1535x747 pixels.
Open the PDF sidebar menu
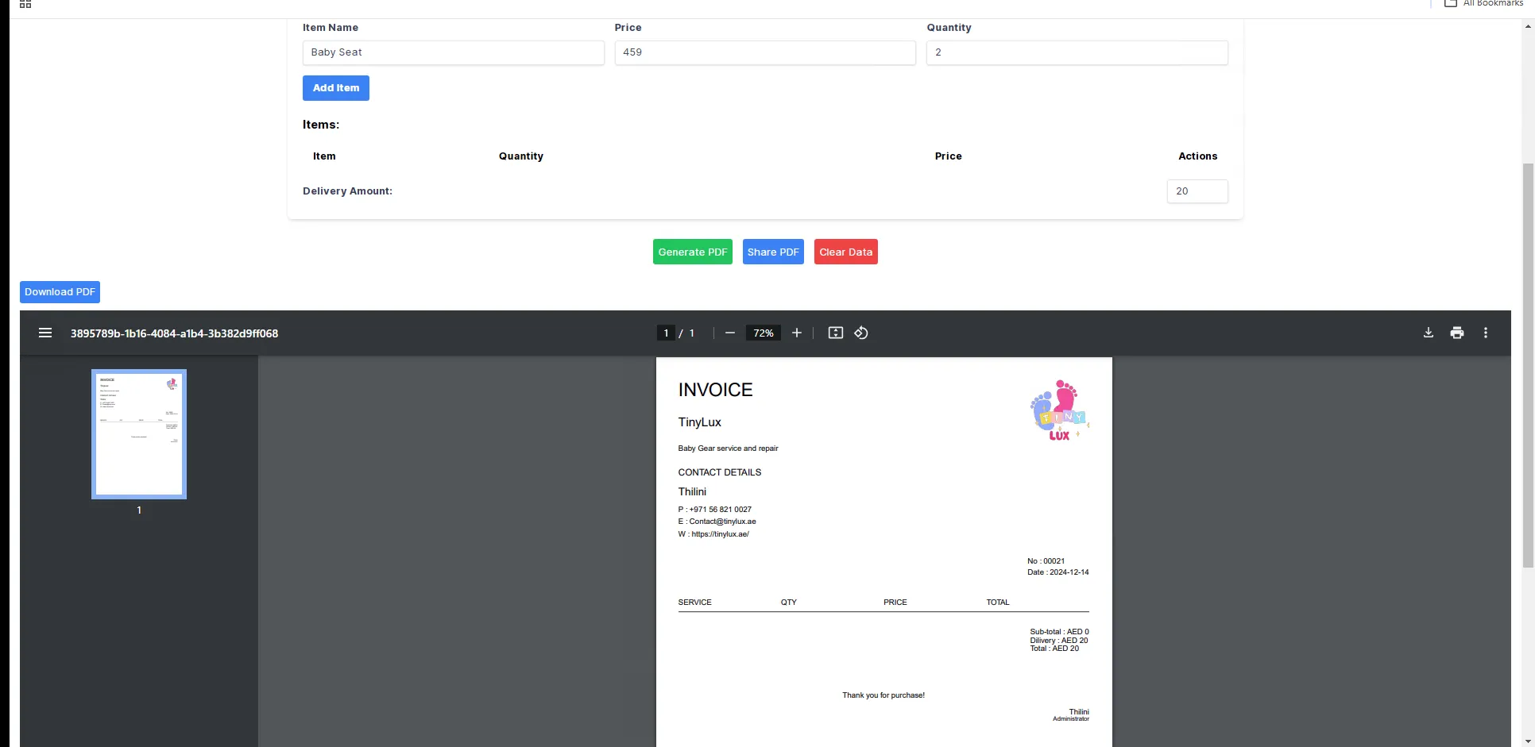45,333
